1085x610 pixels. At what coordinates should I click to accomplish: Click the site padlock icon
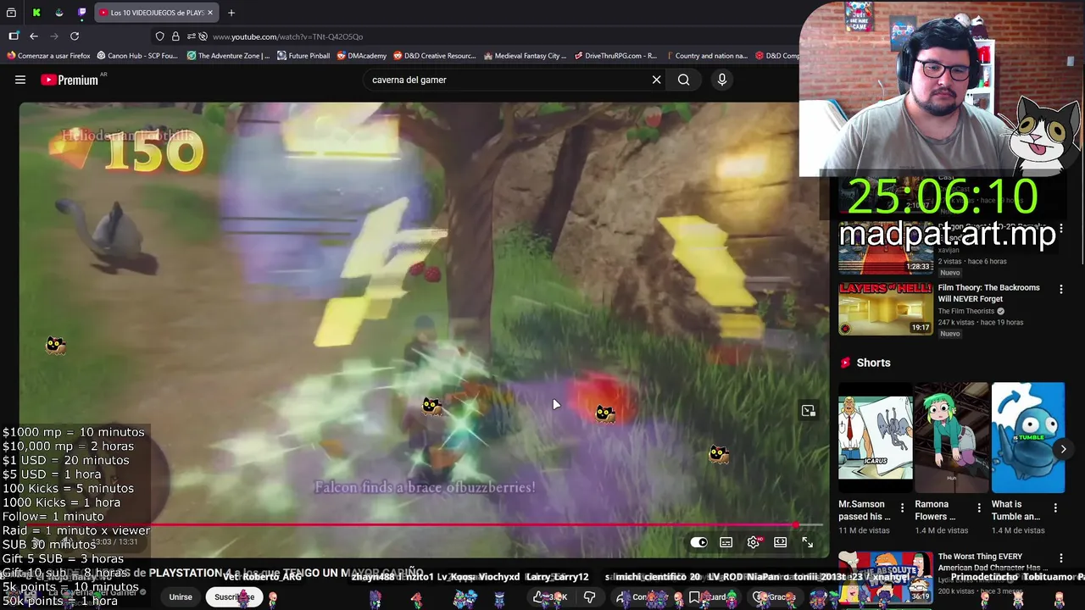(175, 36)
